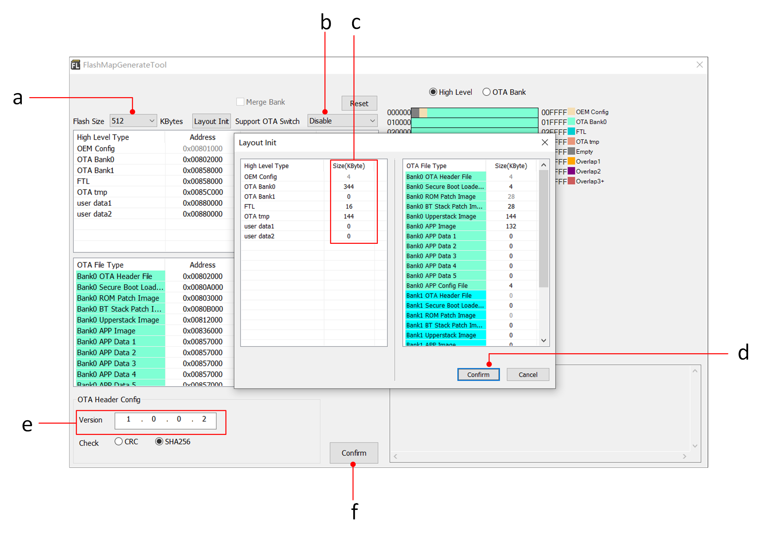Click the Overlap2 purple legend swatch
The image size is (762, 538).
click(571, 171)
